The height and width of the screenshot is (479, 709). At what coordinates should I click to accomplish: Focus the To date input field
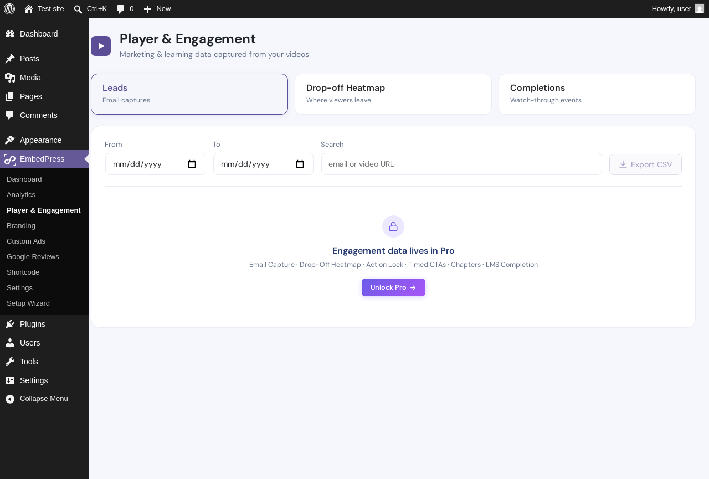click(263, 164)
